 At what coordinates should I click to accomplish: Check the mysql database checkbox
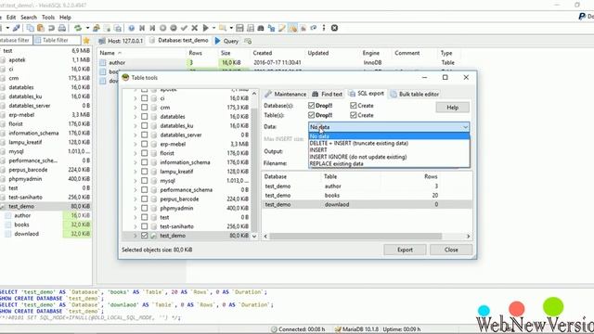click(145, 181)
